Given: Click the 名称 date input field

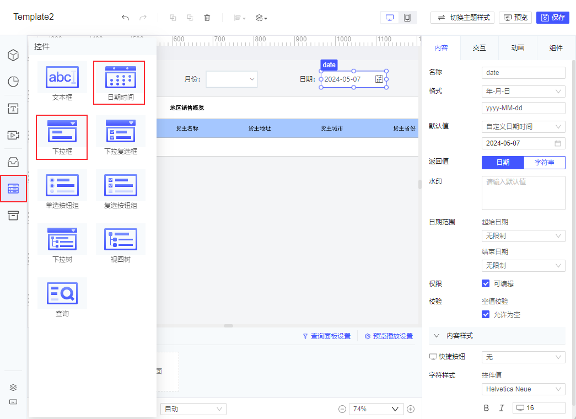Looking at the screenshot, I should 524,73.
